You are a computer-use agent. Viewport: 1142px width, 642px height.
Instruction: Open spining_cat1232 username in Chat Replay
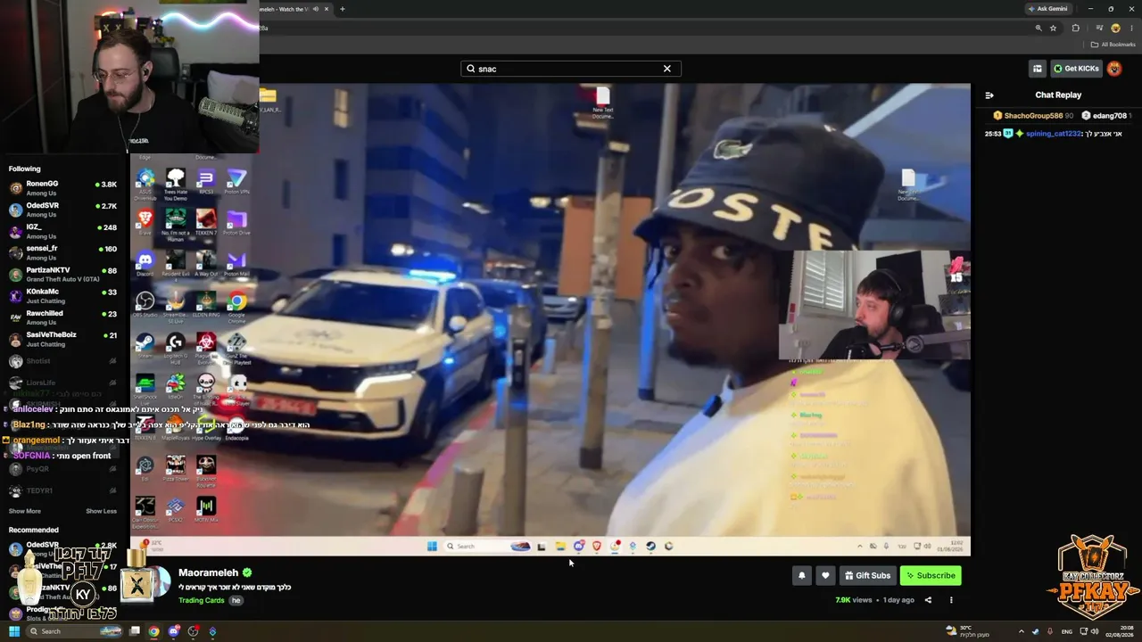tap(1053, 134)
